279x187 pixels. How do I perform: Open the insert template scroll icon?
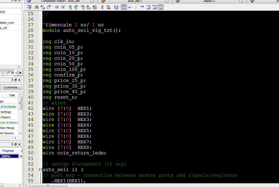[108, 7]
